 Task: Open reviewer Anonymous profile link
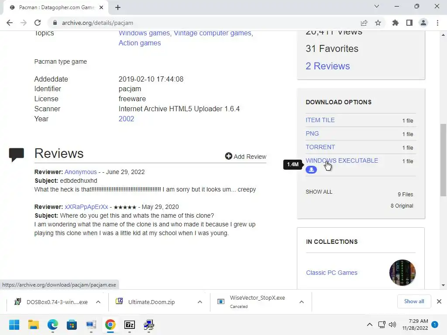(80, 172)
